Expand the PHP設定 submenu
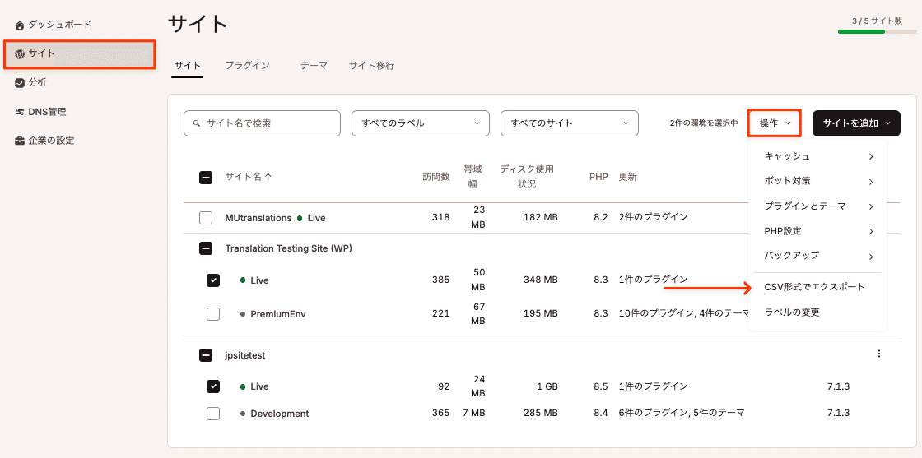Viewport: 922px width, 458px height. tap(817, 231)
